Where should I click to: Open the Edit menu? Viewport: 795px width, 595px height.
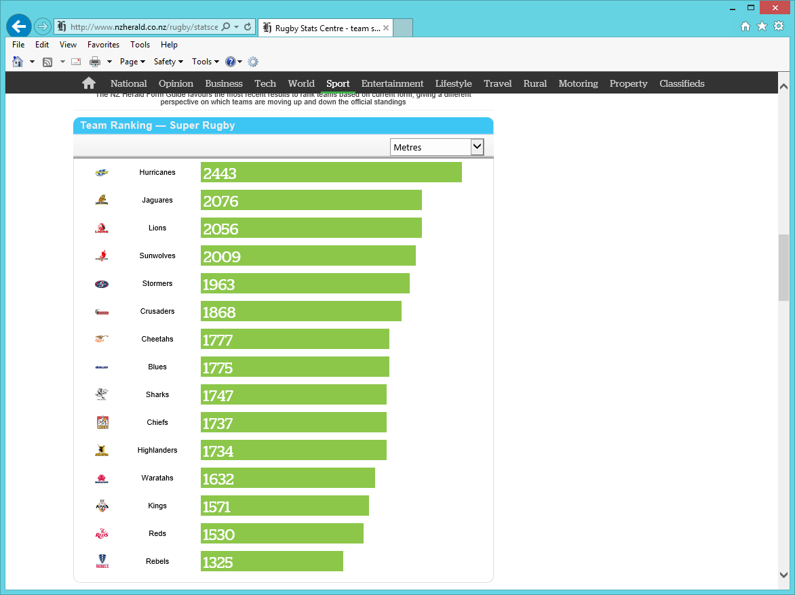point(42,45)
